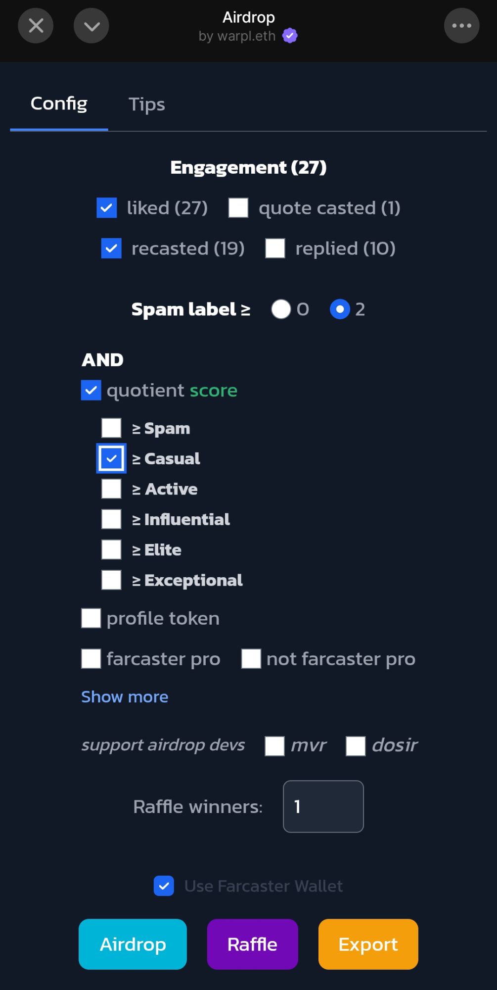This screenshot has width=497, height=990.
Task: Select the Config tab
Action: pos(59,103)
